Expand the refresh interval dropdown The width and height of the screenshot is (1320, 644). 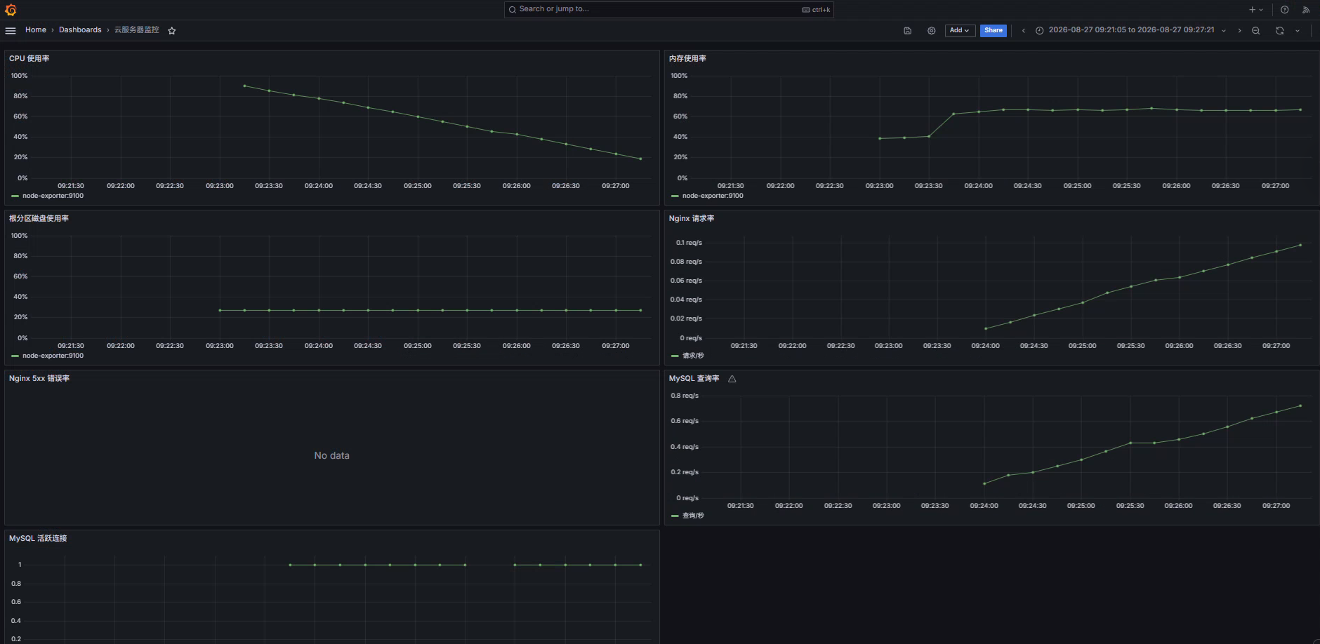coord(1298,31)
